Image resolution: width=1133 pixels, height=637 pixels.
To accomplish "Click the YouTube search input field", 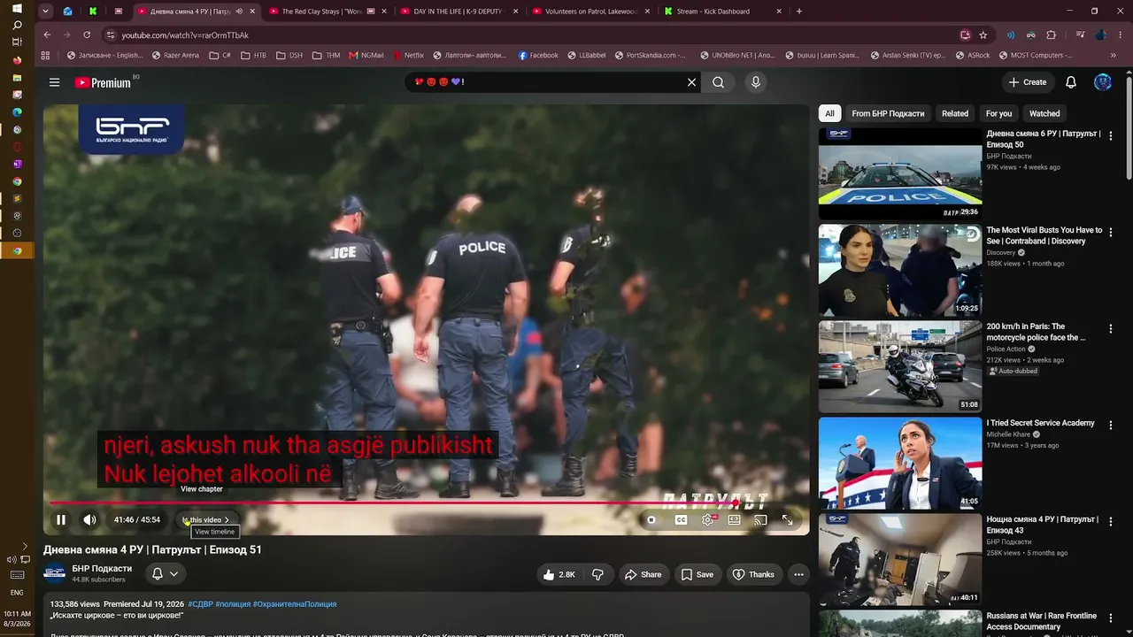I will coord(547,82).
